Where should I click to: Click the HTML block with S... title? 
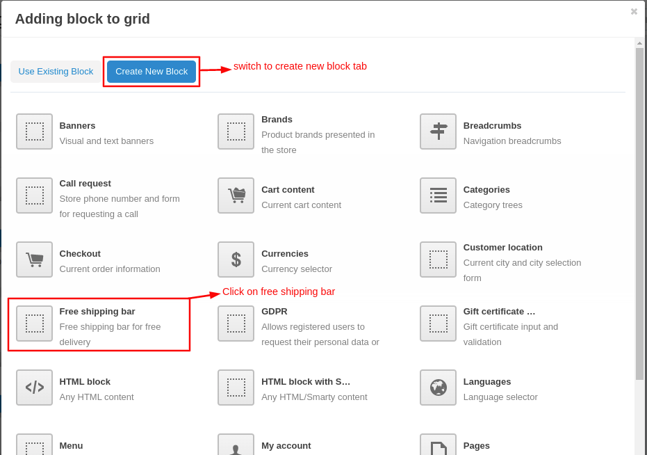[x=306, y=382]
